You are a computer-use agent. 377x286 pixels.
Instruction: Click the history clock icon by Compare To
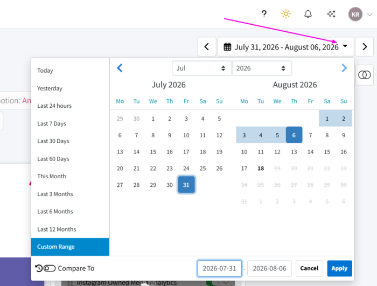(x=39, y=268)
